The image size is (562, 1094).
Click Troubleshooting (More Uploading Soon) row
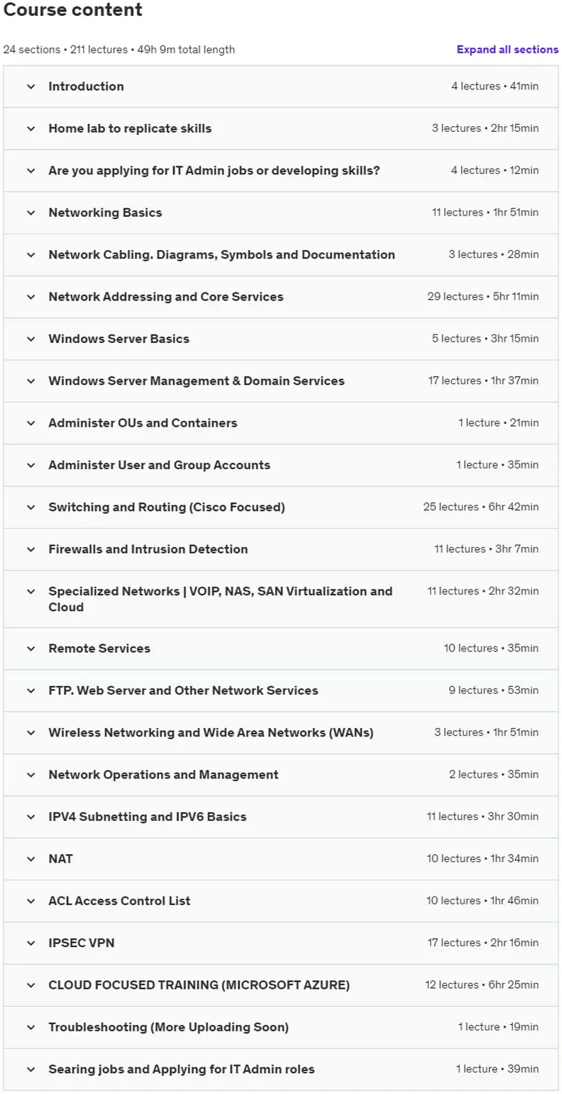[281, 1027]
